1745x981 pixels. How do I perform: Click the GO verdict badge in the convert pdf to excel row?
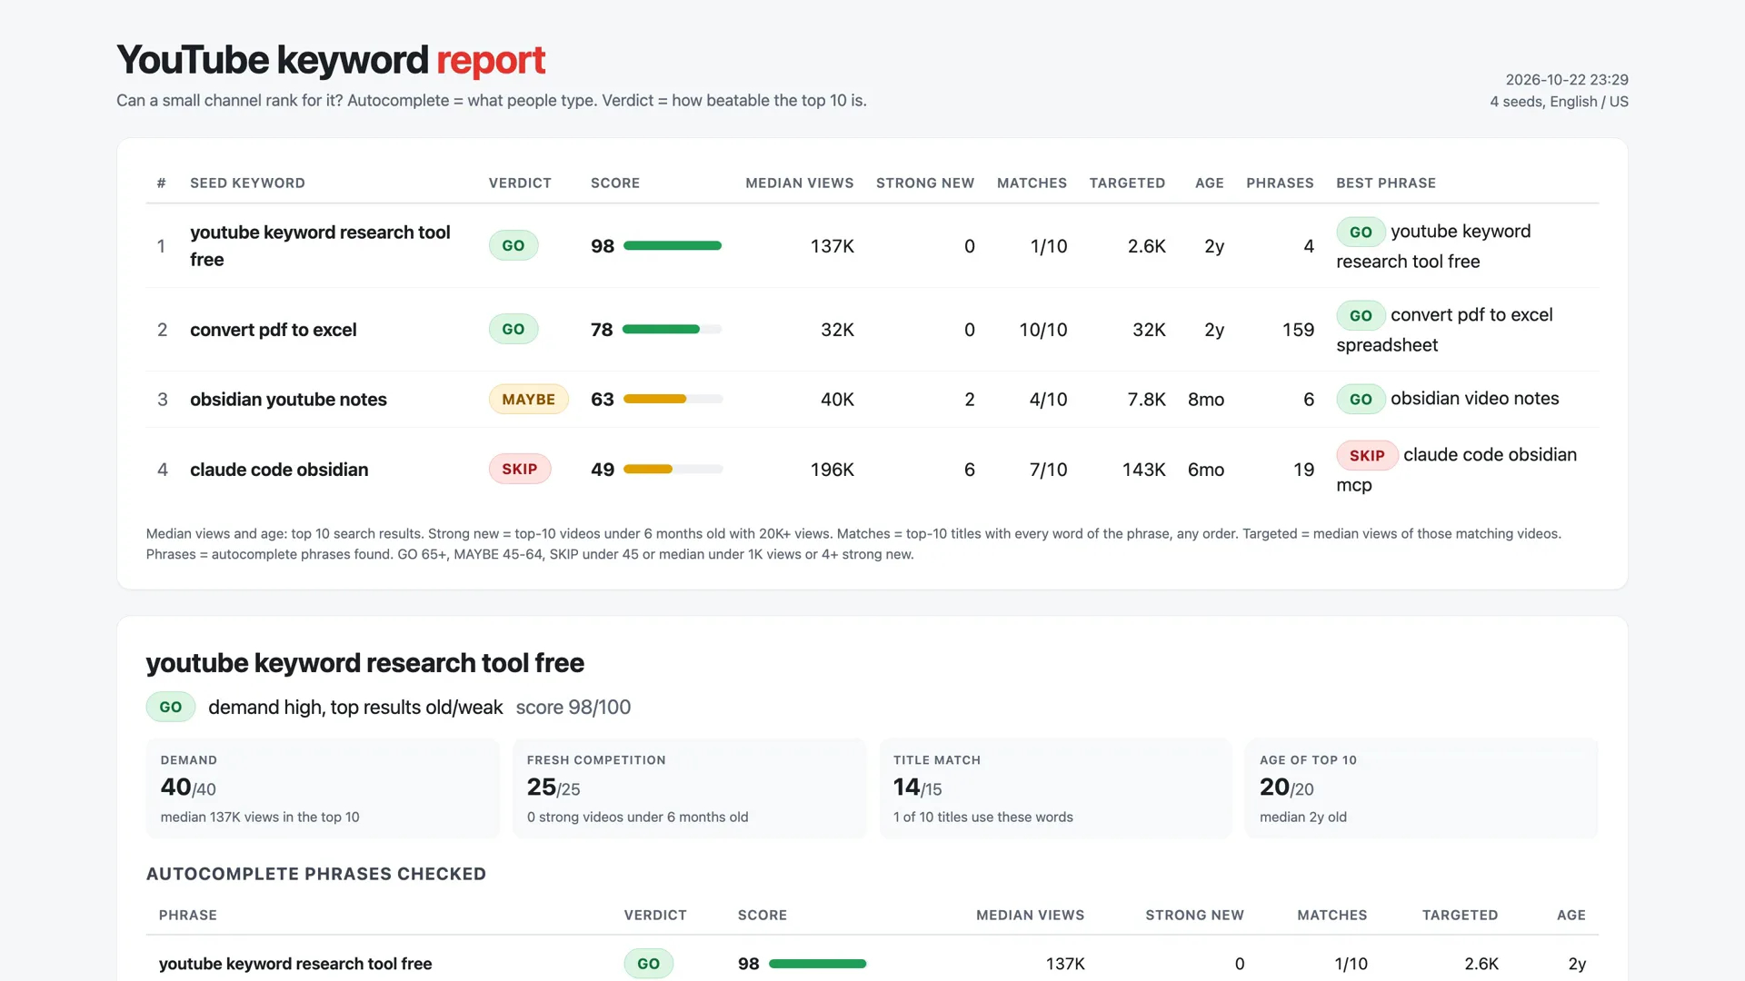click(514, 330)
